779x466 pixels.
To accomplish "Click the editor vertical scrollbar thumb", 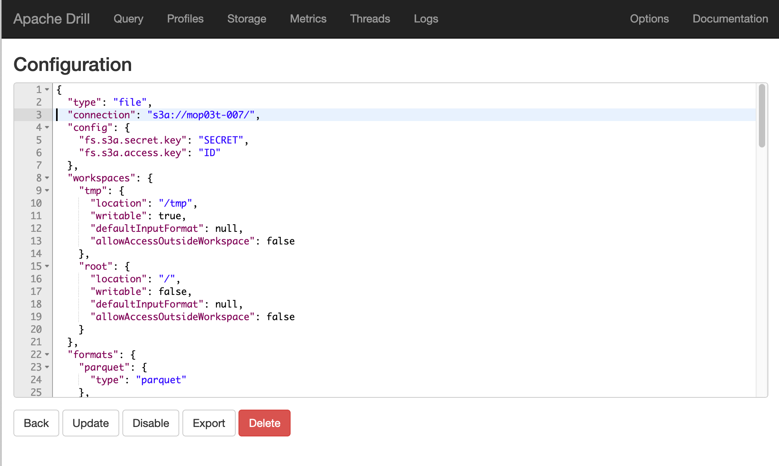I will point(762,116).
